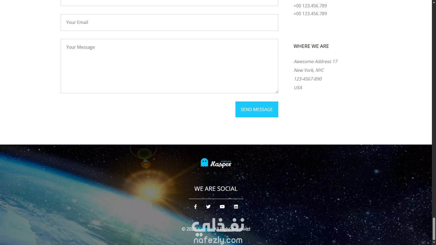The width and height of the screenshot is (436, 245).
Task: Click the WHERE WE ARE heading
Action: (311, 46)
